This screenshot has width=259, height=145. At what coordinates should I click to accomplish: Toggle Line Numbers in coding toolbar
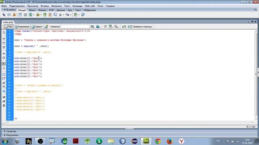click(x=4, y=64)
